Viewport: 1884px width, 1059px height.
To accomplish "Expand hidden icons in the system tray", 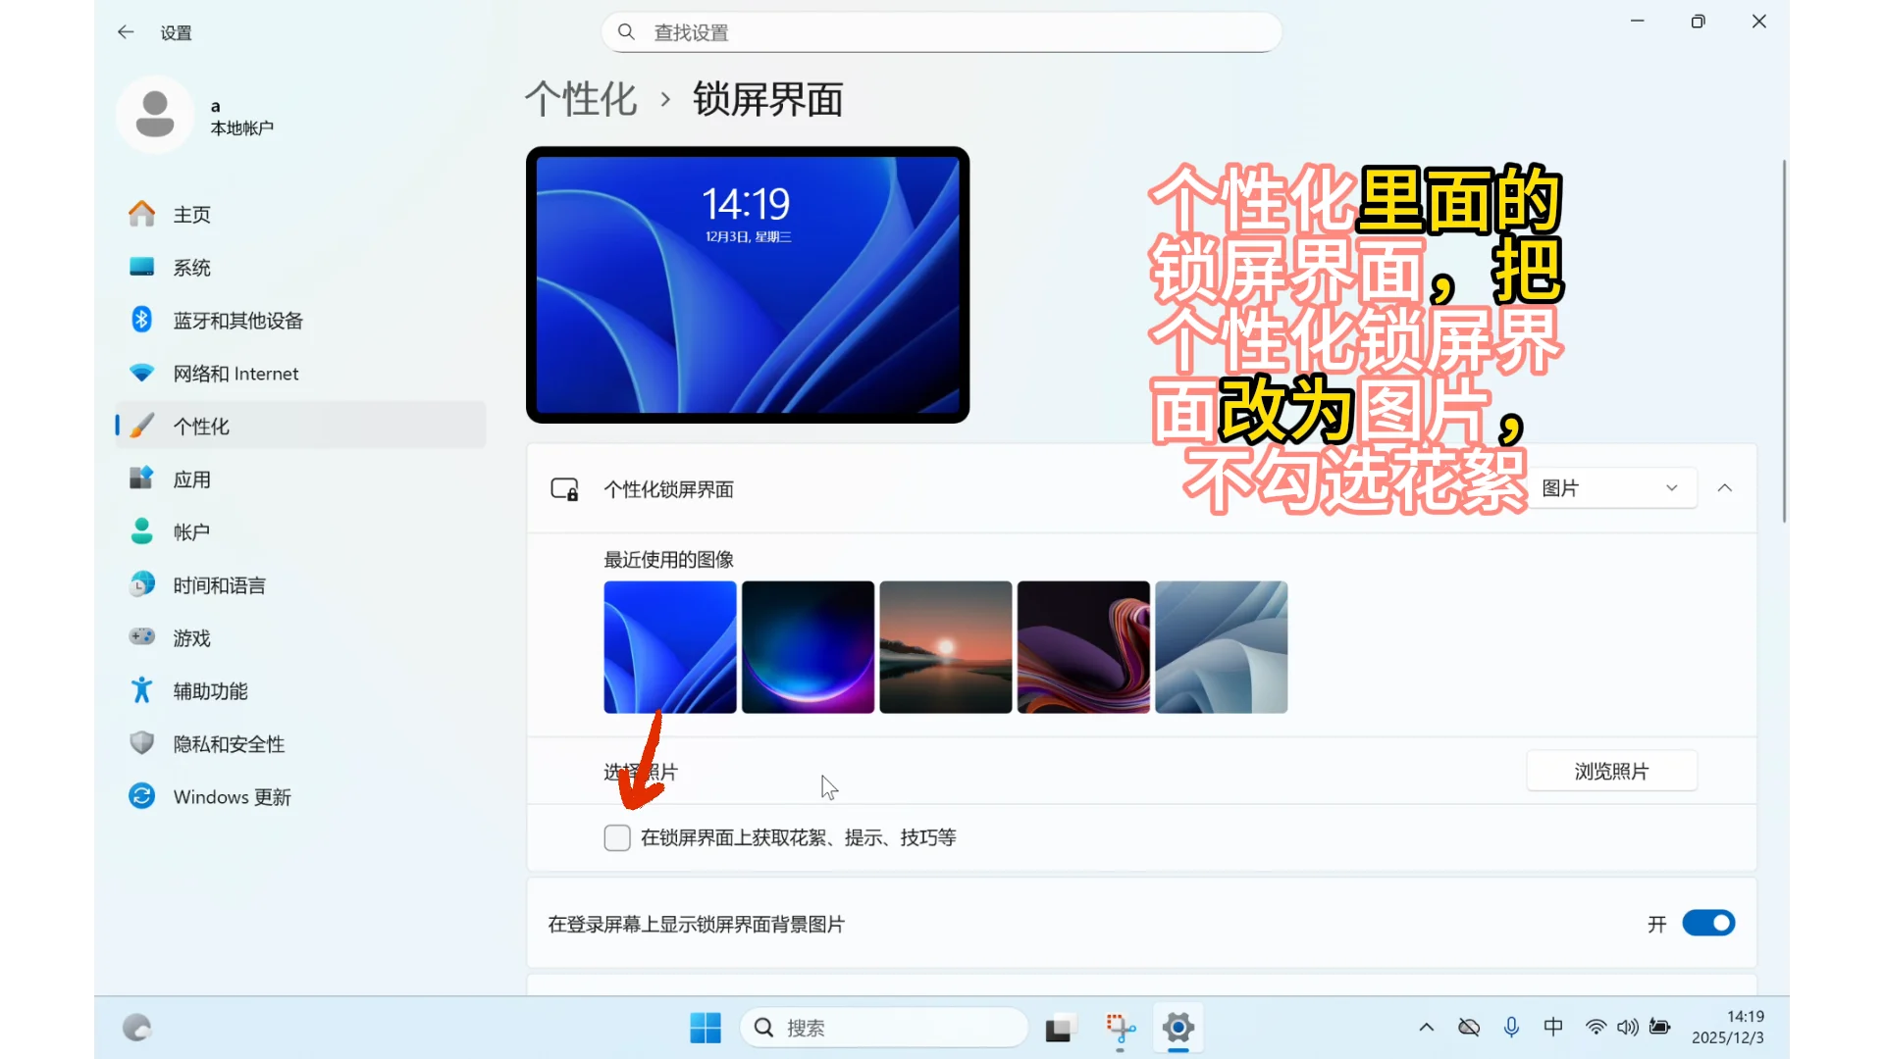I will coord(1426,1027).
